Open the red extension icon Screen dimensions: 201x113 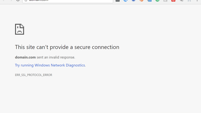[x=173, y=1]
